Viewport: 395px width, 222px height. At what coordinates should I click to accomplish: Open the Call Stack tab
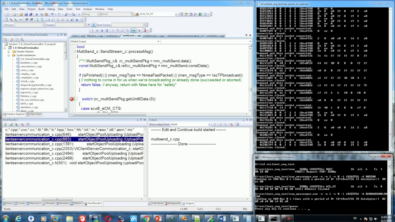click(x=156, y=203)
